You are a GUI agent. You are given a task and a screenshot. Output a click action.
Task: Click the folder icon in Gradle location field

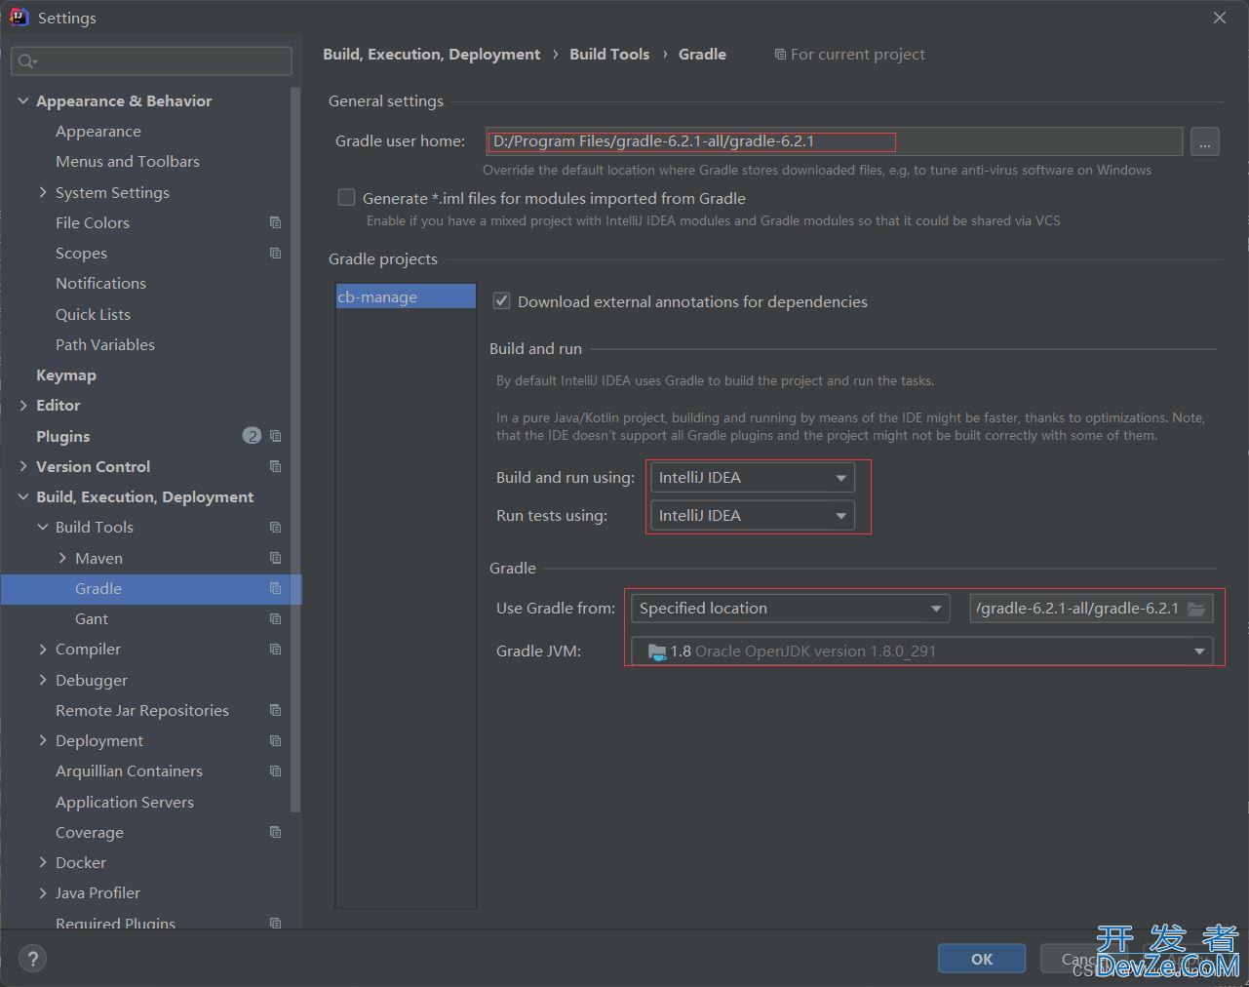pyautogui.click(x=1196, y=609)
